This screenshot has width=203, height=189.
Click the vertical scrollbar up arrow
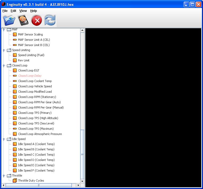[x=82, y=30]
